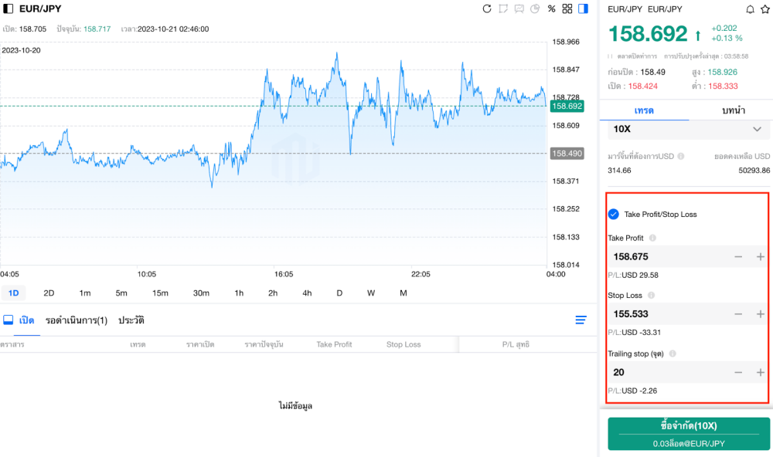
Task: Switch to the รอดำเนินการ(1) pending tab
Action: click(x=76, y=320)
